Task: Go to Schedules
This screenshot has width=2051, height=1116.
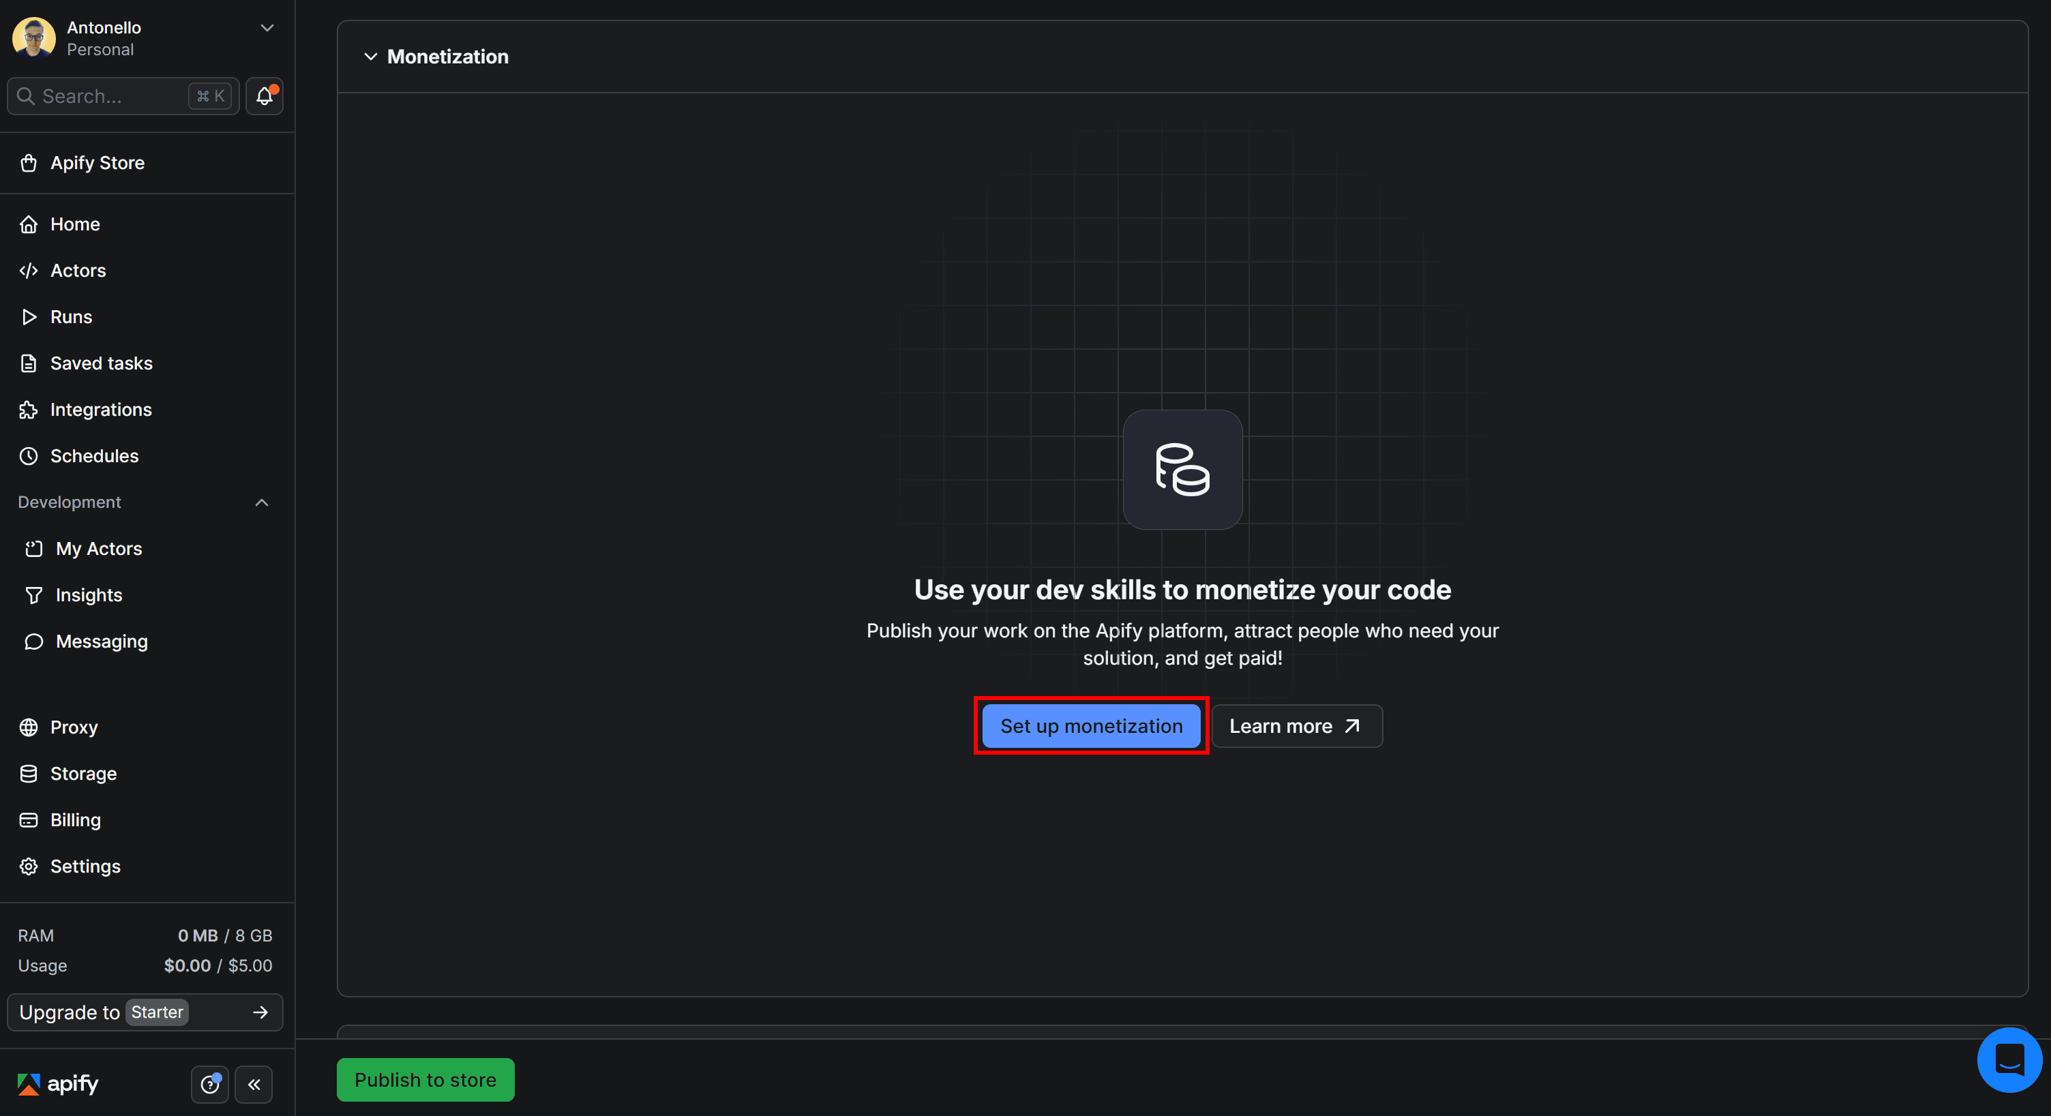Action: click(95, 455)
